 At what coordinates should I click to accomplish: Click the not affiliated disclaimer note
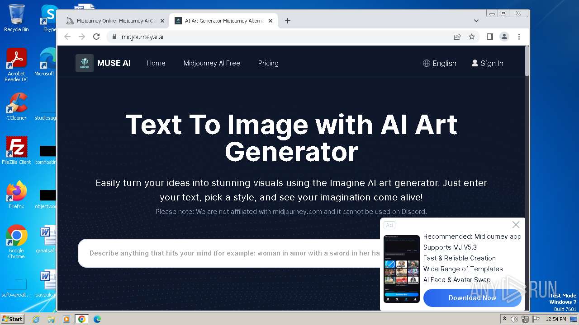point(291,212)
